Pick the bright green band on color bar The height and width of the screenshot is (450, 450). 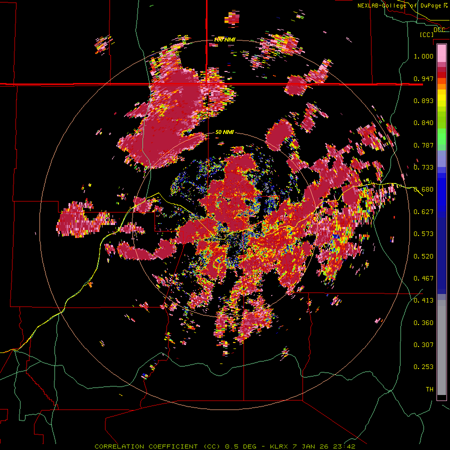coord(441,136)
